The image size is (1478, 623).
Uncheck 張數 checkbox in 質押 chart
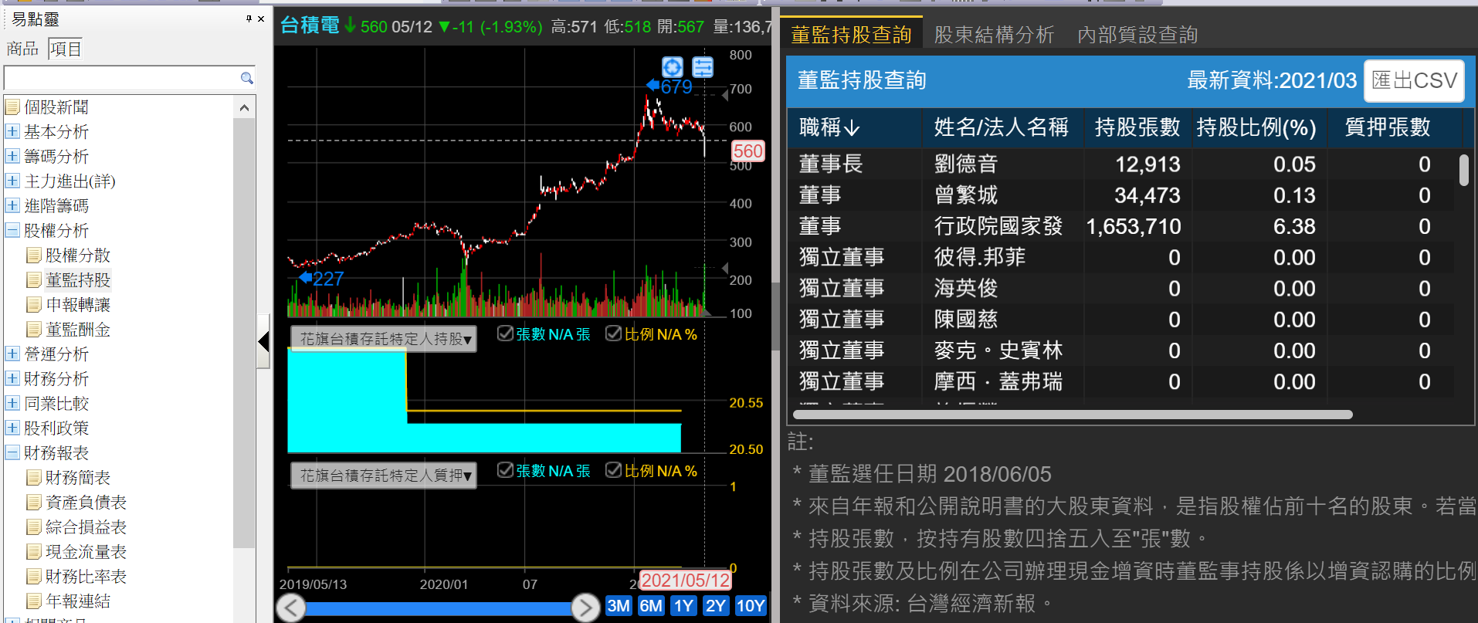(x=506, y=470)
